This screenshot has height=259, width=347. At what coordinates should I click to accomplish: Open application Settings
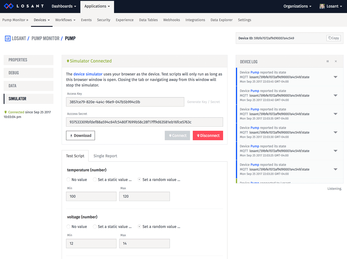pos(244,20)
